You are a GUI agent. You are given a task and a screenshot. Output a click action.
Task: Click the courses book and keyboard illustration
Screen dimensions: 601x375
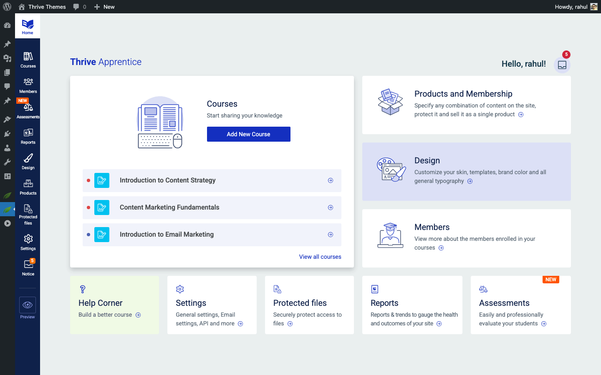click(x=160, y=122)
